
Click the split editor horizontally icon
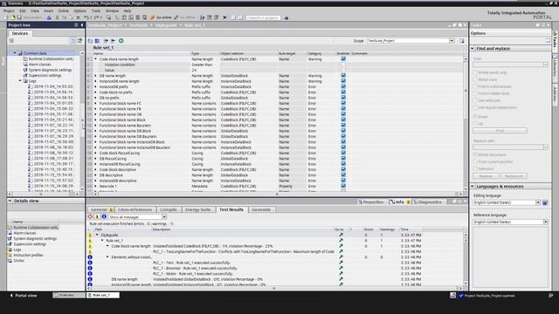[x=233, y=17]
